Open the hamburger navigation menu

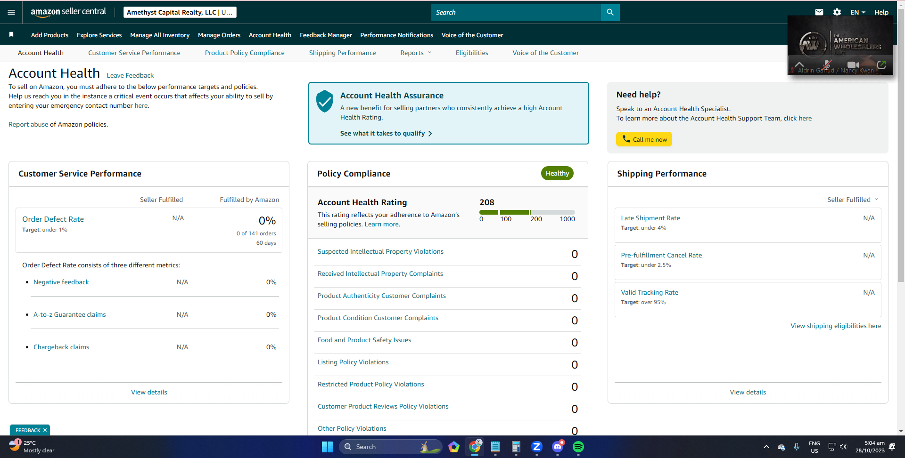coord(11,12)
